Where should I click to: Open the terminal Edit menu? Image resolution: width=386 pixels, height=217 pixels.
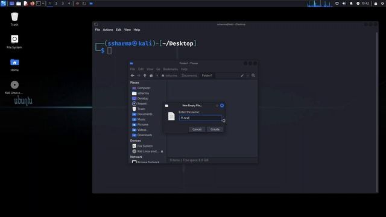[x=118, y=30]
